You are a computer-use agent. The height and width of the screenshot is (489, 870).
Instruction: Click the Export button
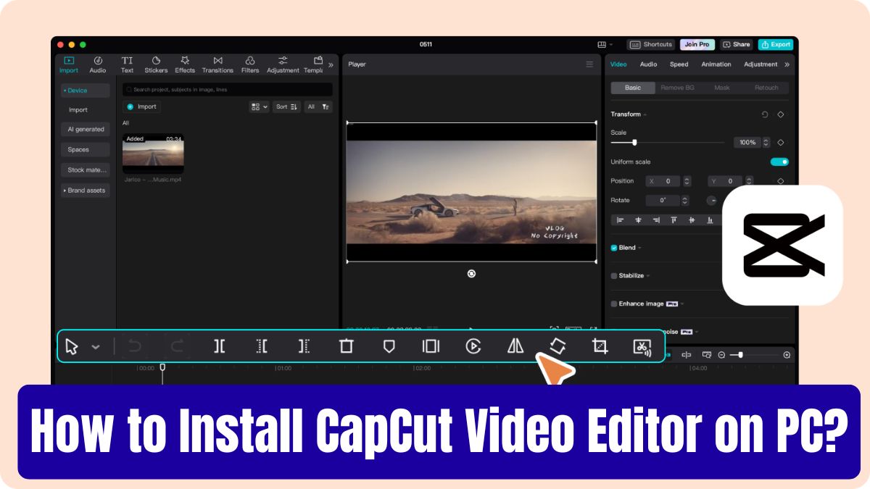click(776, 44)
